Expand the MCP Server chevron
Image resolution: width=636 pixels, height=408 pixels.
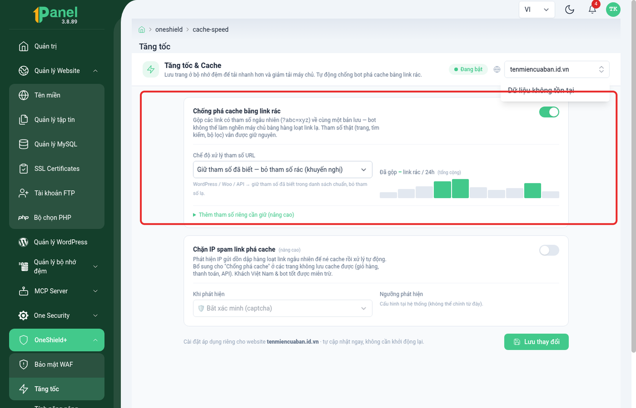point(95,291)
